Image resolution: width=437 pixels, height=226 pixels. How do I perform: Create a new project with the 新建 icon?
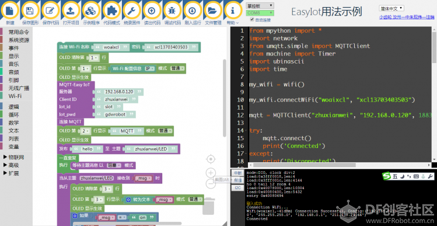[10, 11]
